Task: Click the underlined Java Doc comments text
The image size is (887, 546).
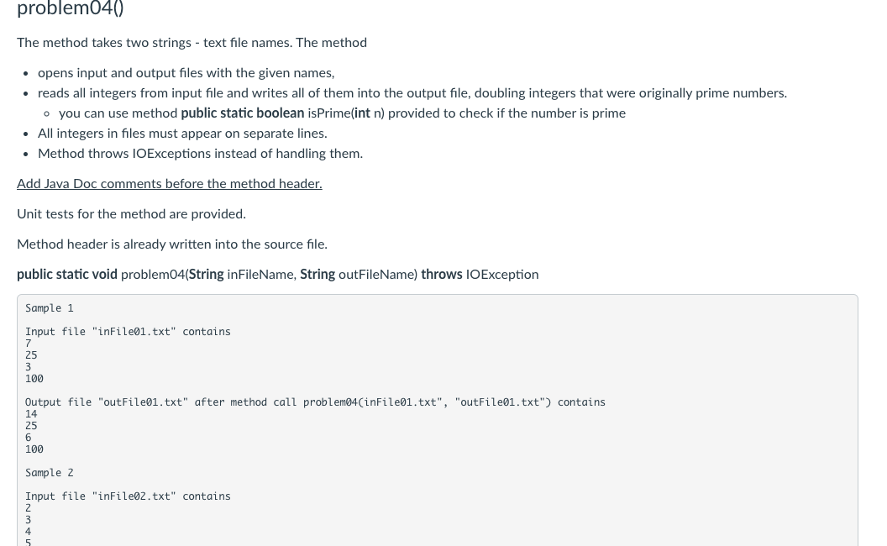Action: (x=169, y=184)
